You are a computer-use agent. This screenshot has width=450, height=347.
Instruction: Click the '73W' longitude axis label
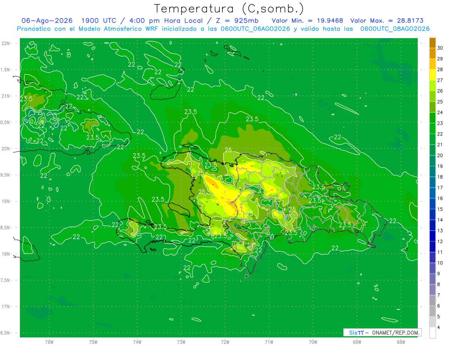(x=181, y=342)
